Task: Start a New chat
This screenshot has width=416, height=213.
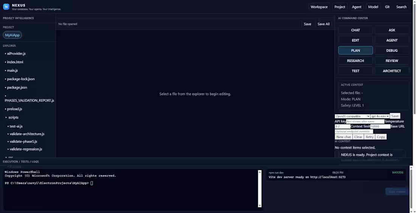Action: click(x=343, y=137)
